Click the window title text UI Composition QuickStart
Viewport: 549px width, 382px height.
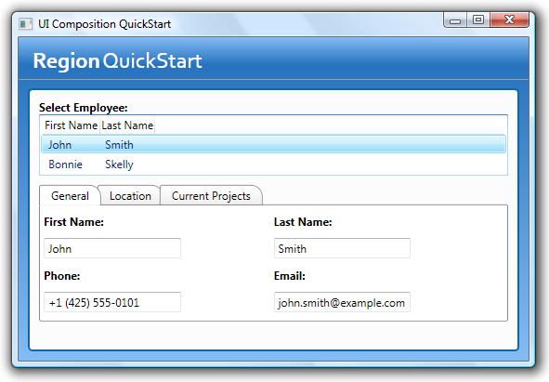point(104,24)
